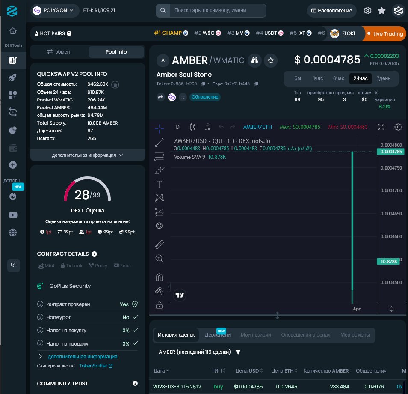Viewport: 408px width, 394px height.
Task: Select the text tool on the chart
Action: [159, 184]
